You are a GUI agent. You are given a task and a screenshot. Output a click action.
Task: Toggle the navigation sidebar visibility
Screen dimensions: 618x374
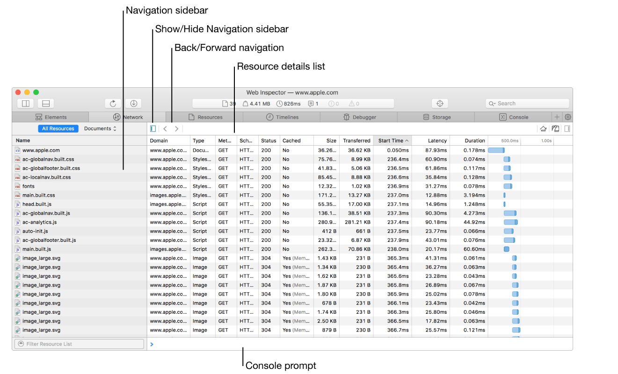153,128
